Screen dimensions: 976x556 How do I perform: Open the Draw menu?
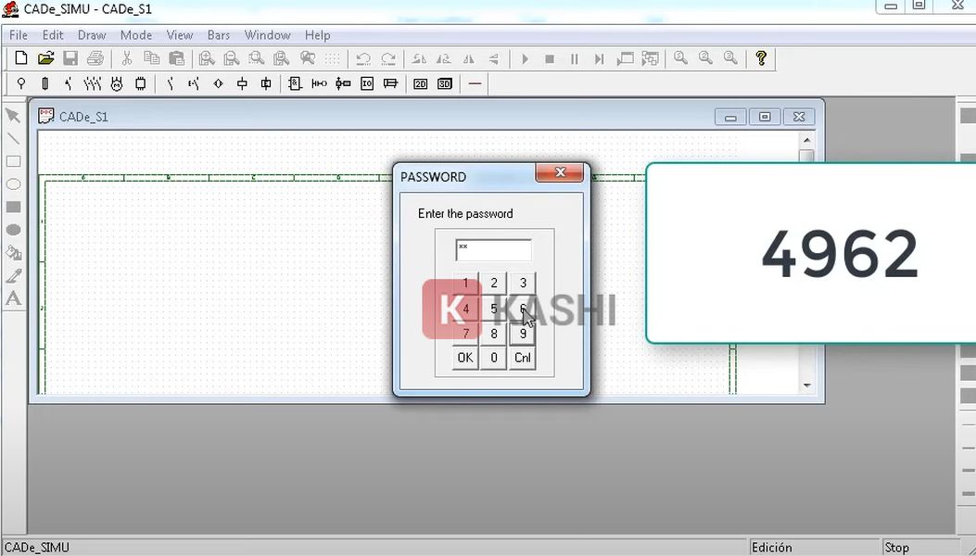click(x=92, y=35)
